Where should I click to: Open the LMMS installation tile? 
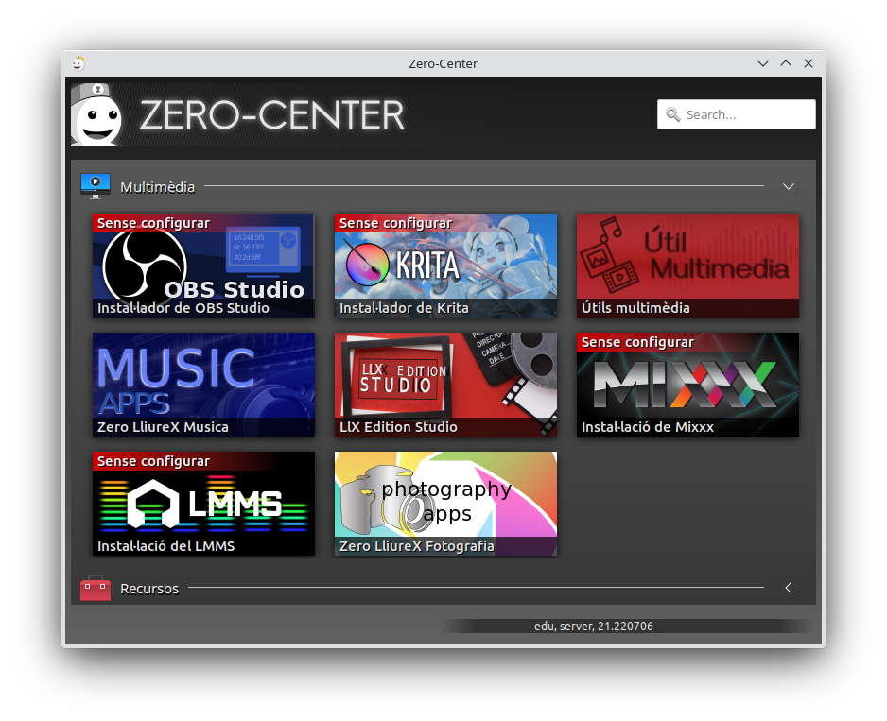[203, 504]
